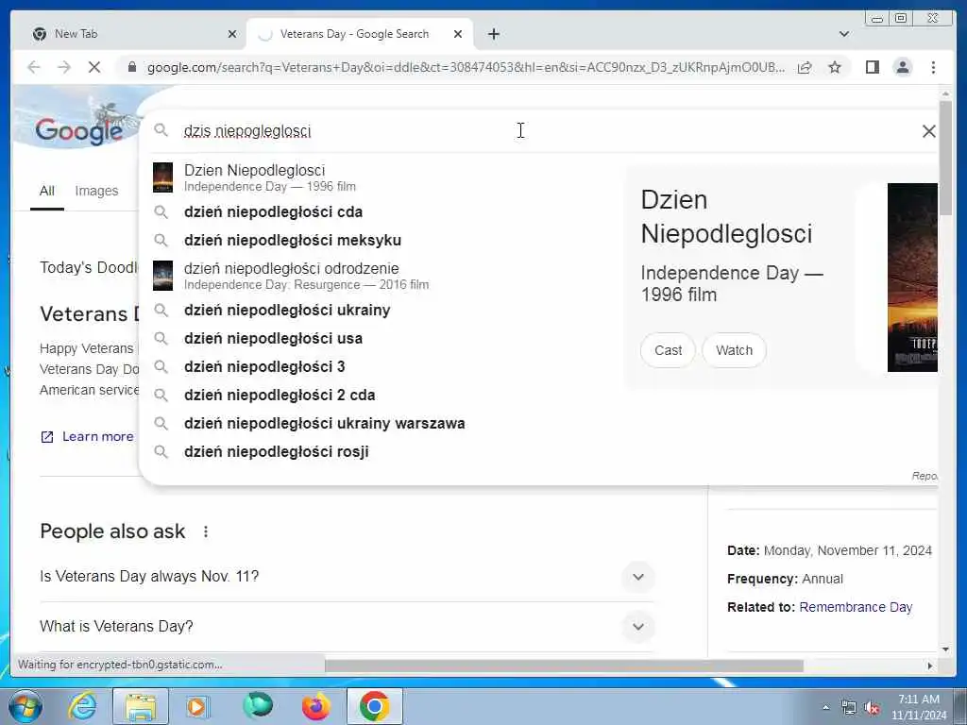Screen dimensions: 967x725
Task: Click the Report link in suggestions panel
Action: point(925,476)
